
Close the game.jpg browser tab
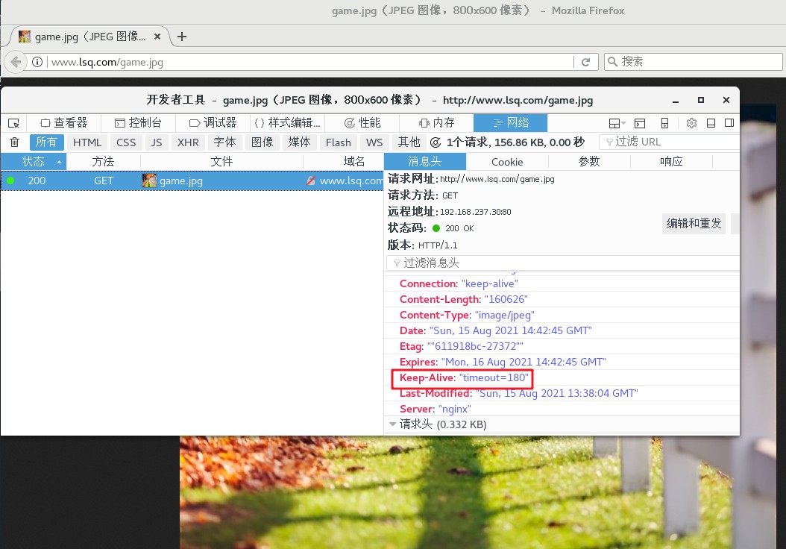[157, 37]
